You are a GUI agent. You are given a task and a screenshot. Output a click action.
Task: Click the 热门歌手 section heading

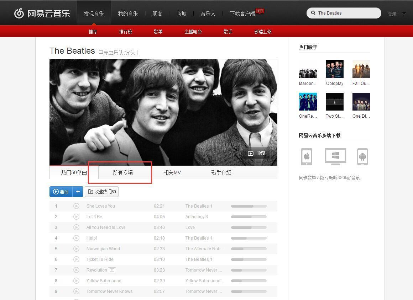[308, 47]
